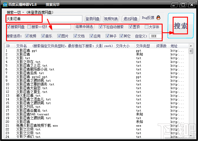The image size is (198, 141).
Task: Select row 火影忍者会魔法.txt
Action: click(97, 110)
